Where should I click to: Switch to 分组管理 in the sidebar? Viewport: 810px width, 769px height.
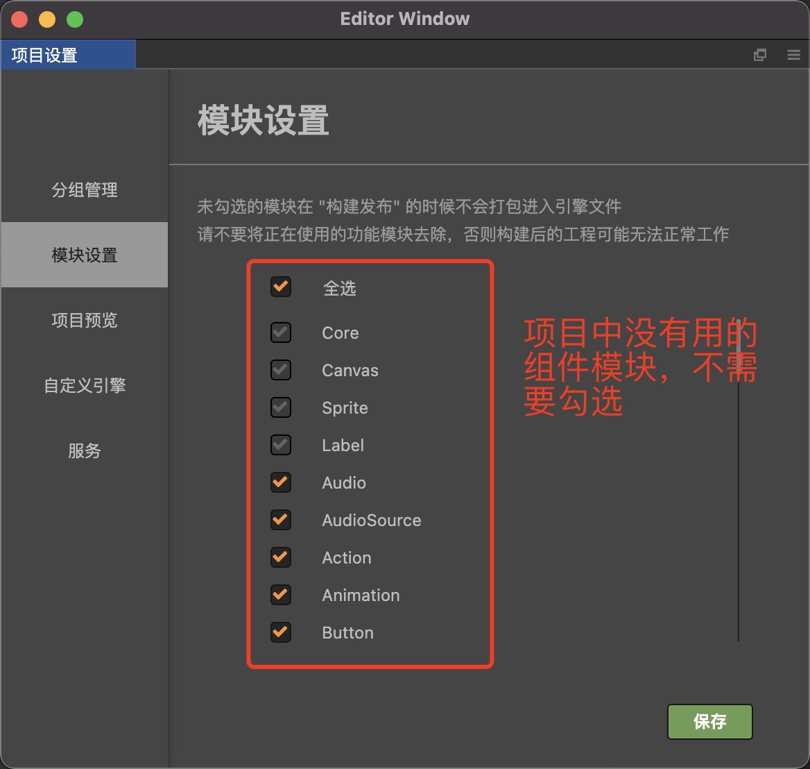(x=84, y=189)
